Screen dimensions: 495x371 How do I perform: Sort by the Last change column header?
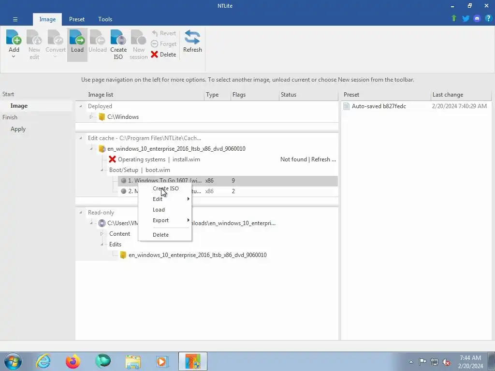(461, 95)
